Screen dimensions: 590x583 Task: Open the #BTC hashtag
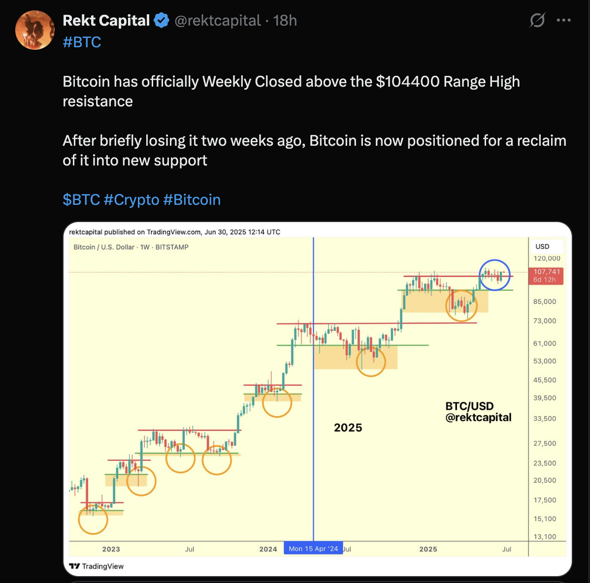coord(82,42)
